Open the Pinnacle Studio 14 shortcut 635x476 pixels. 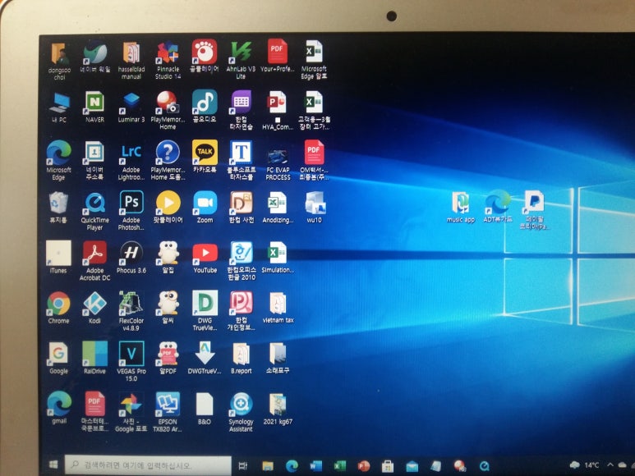tap(168, 61)
